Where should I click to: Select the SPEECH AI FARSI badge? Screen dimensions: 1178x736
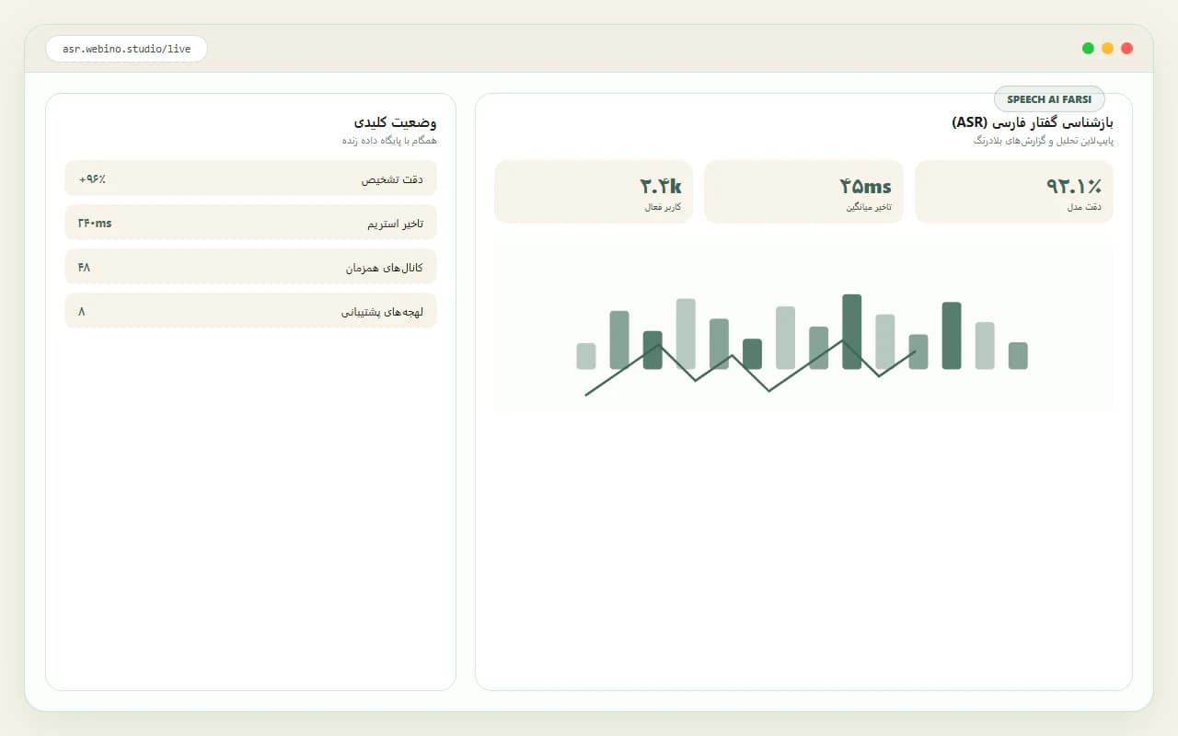click(x=1049, y=99)
